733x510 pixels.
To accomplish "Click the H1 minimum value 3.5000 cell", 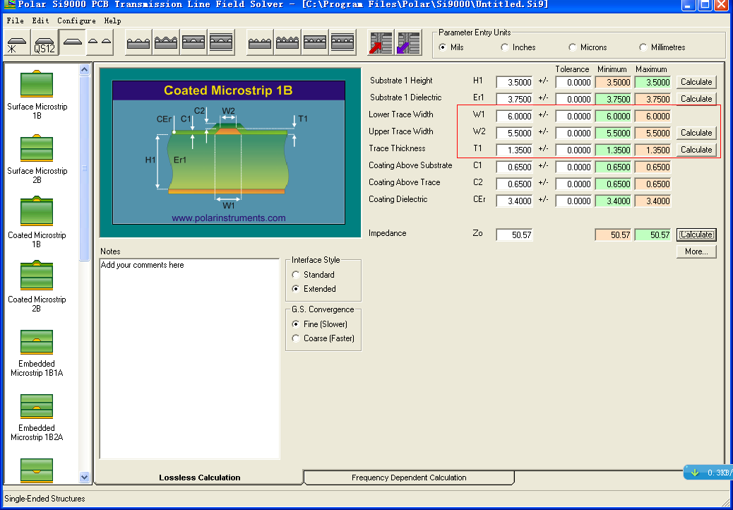I will (614, 82).
